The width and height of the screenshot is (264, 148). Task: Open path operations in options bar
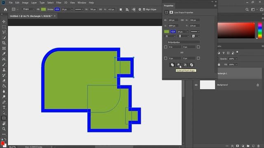pos(121,9)
